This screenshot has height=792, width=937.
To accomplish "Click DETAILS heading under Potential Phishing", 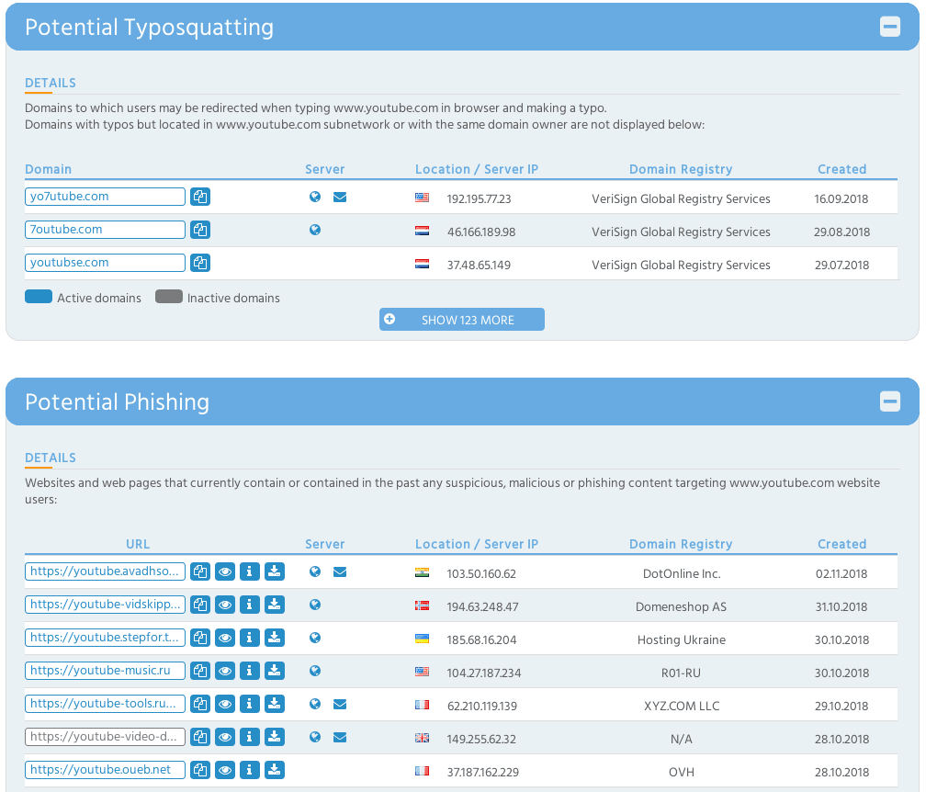I will click(x=51, y=458).
